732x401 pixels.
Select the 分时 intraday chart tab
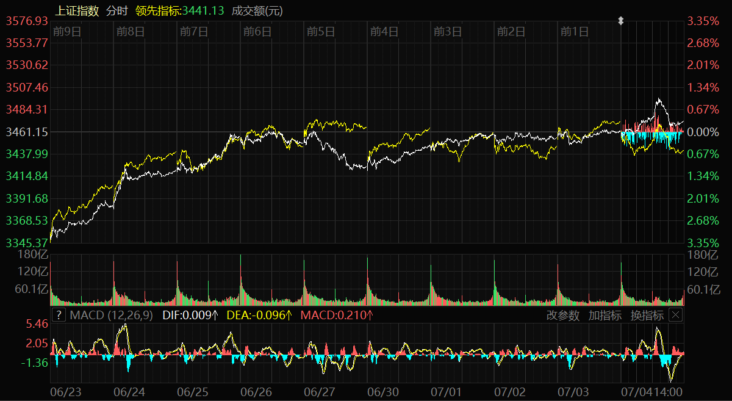pos(117,11)
